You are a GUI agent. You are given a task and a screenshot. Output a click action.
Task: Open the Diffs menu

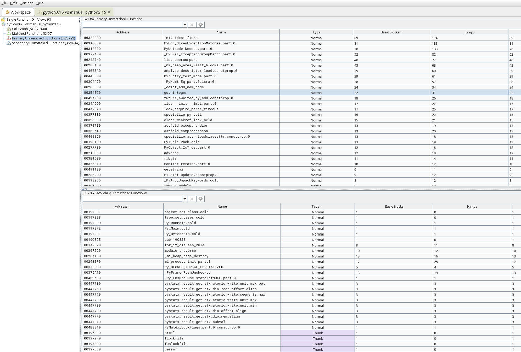pyautogui.click(x=14, y=3)
